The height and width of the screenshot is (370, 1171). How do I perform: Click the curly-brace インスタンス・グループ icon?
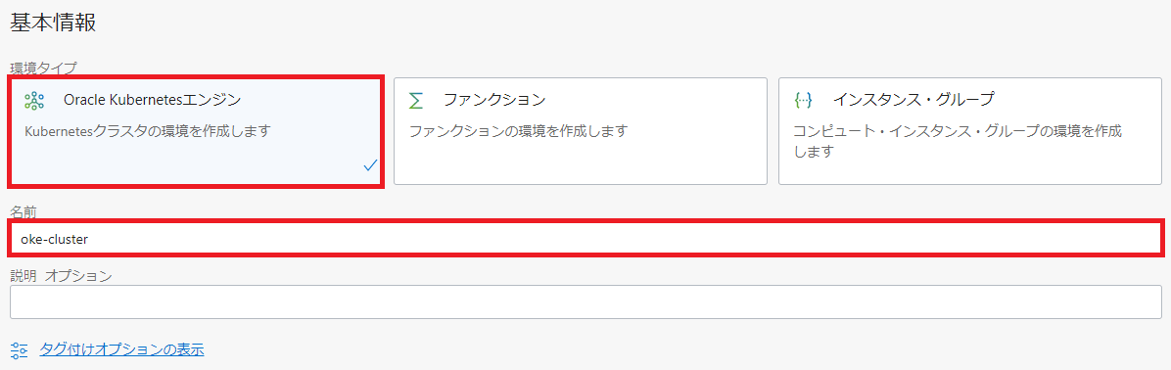tap(803, 100)
